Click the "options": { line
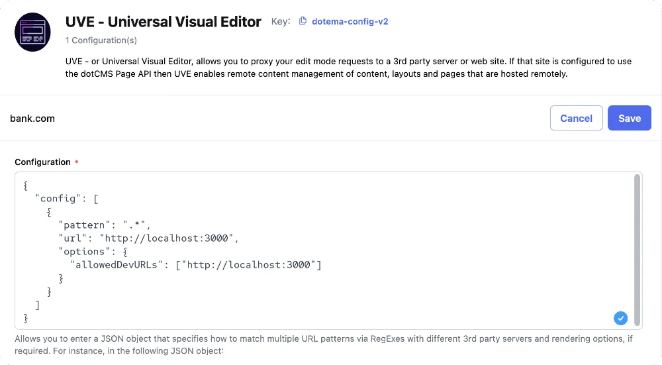The height and width of the screenshot is (365, 662). pyautogui.click(x=93, y=251)
